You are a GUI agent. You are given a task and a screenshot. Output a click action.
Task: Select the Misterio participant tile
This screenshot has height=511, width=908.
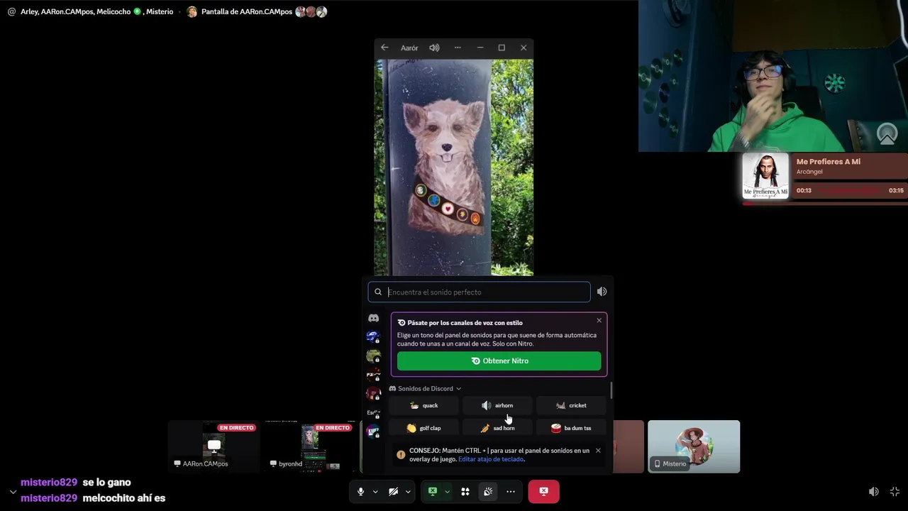pos(694,446)
